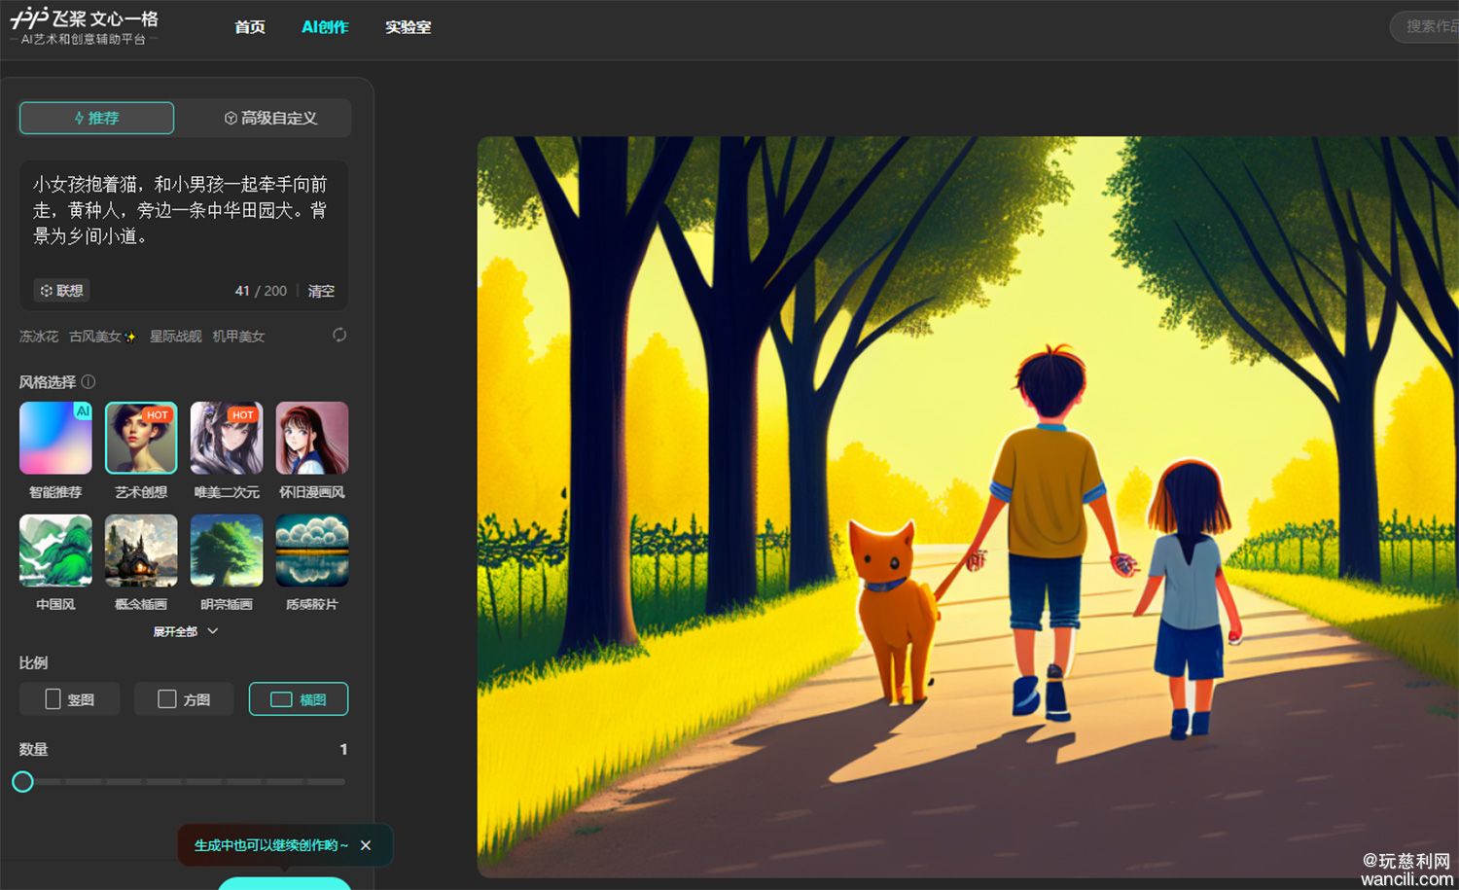Viewport: 1459px width, 890px height.
Task: Expand all styles with 展开全部
Action: coord(185,631)
